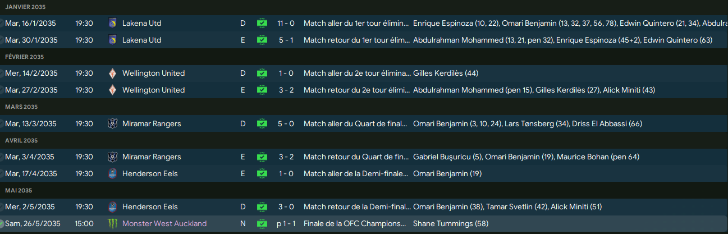Viewport: 728px width, 234px height.
Task: Open Monster West Auckland team name link
Action: 164,223
